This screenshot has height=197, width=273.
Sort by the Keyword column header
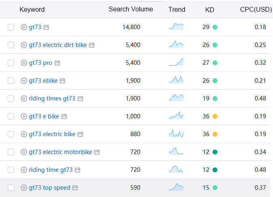(x=32, y=9)
